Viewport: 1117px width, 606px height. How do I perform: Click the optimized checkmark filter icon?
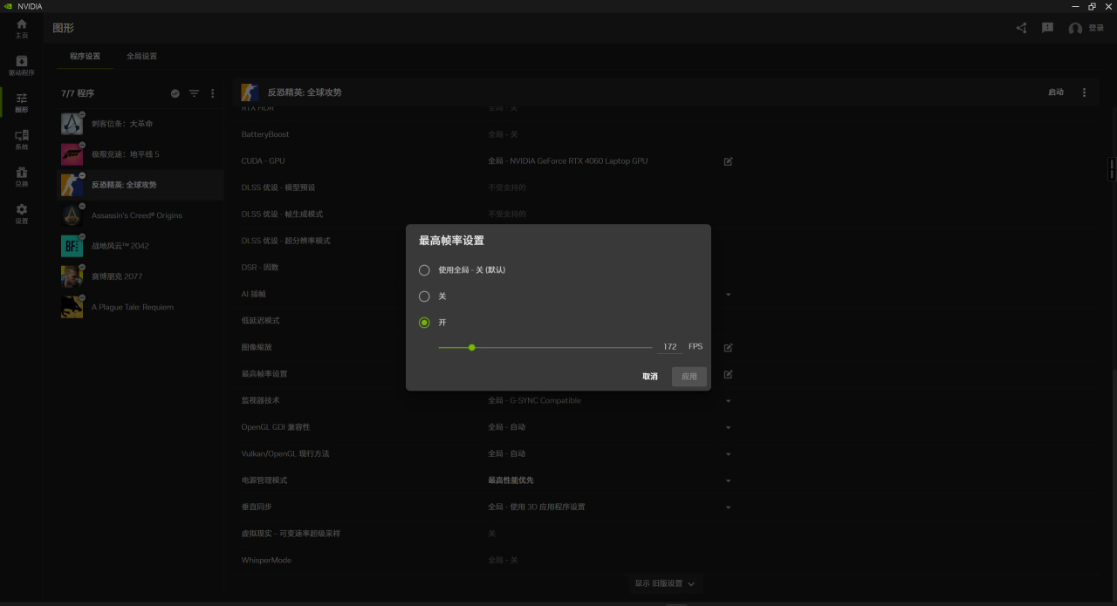click(175, 93)
